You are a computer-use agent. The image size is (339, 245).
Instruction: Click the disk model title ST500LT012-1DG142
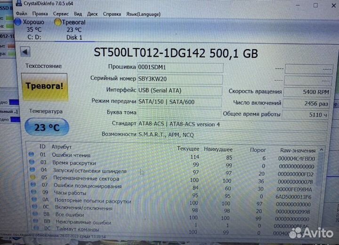point(149,53)
